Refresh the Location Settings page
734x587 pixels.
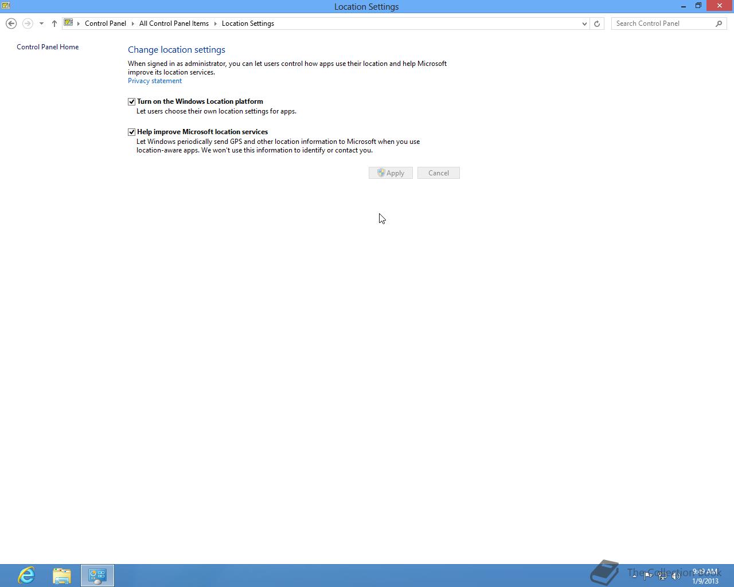pyautogui.click(x=597, y=24)
